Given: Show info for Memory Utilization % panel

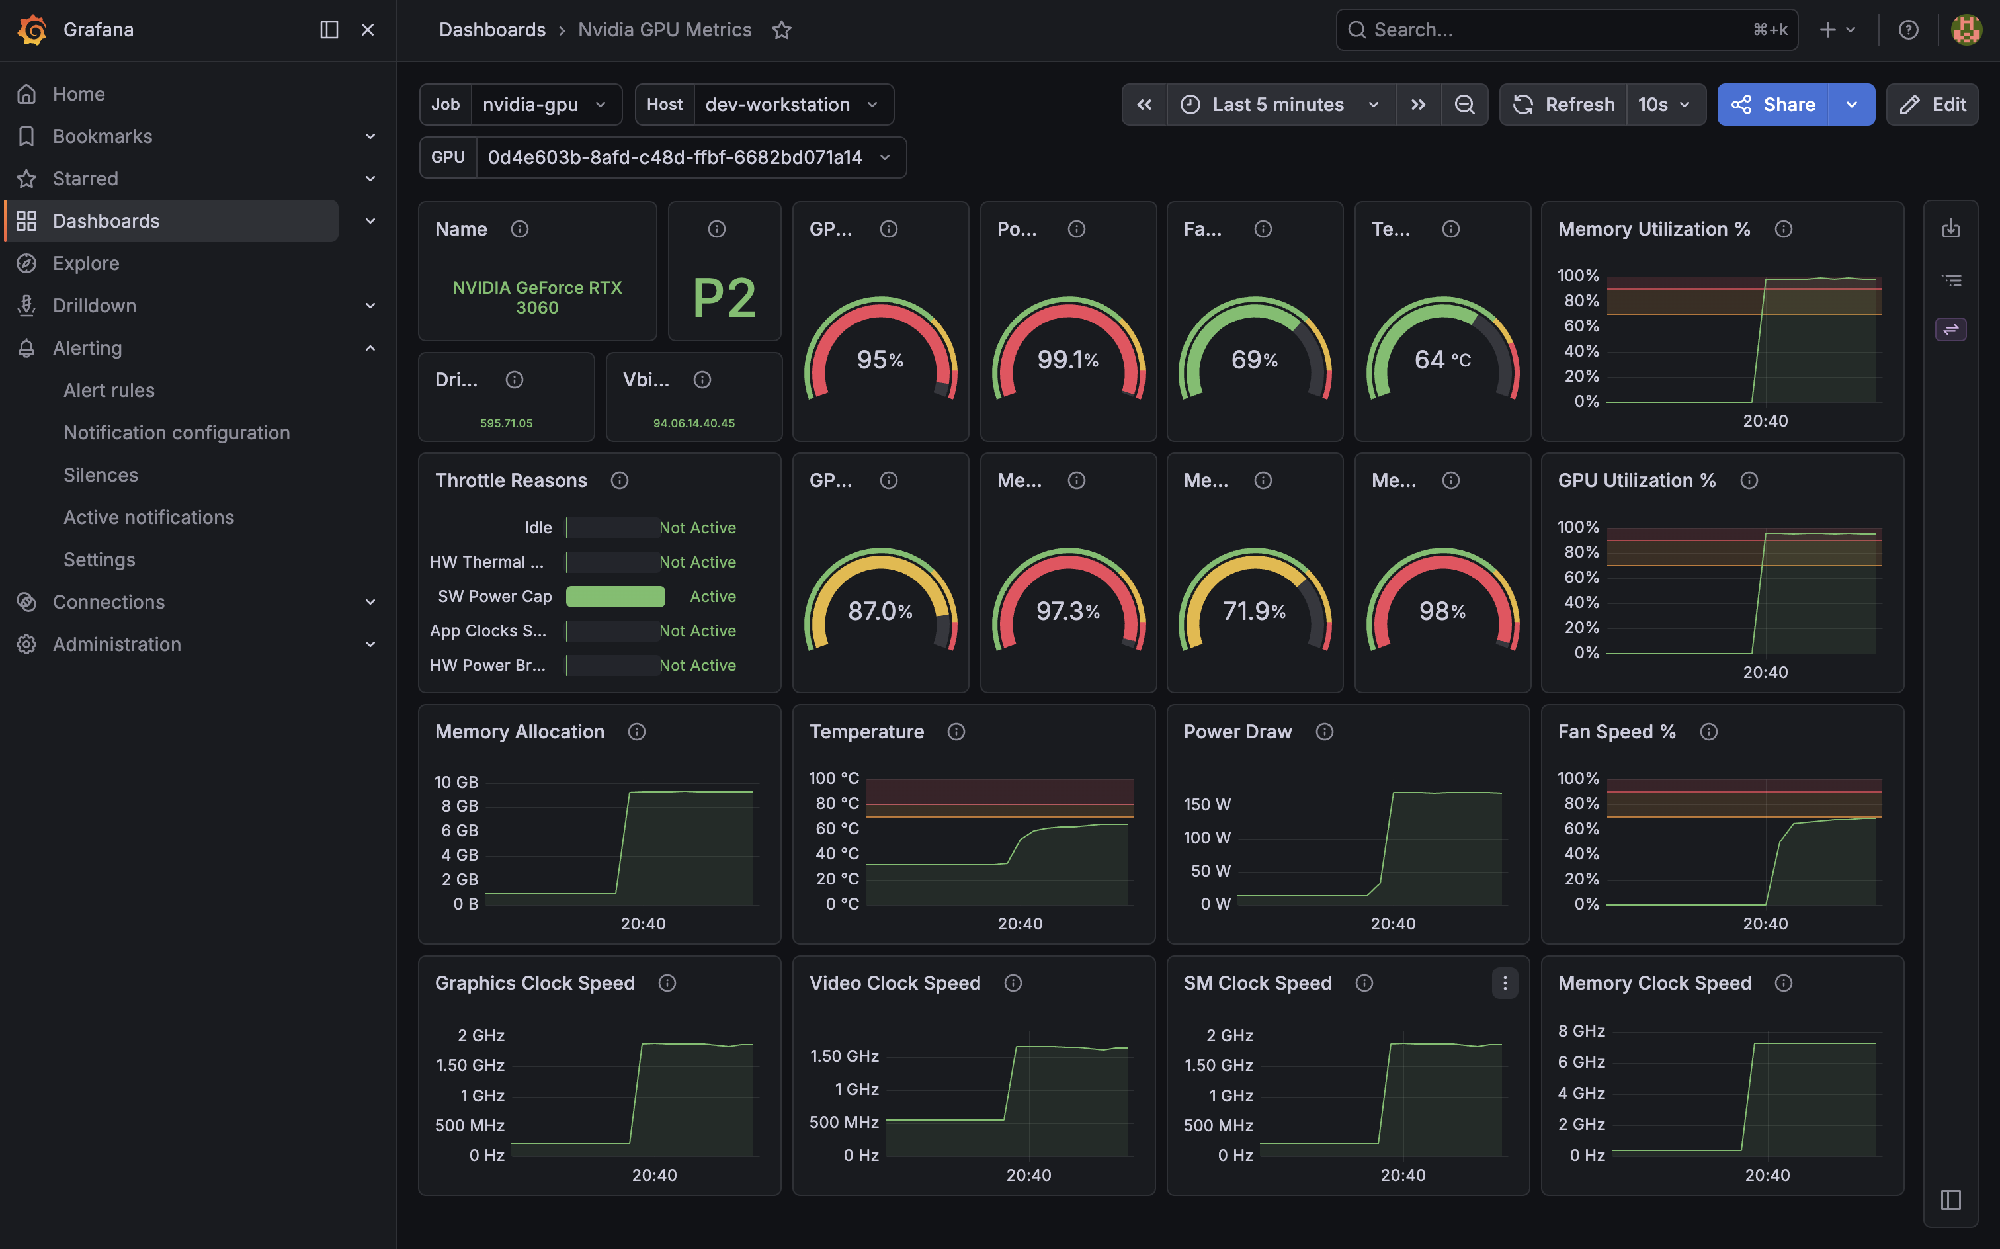Looking at the screenshot, I should (1784, 229).
